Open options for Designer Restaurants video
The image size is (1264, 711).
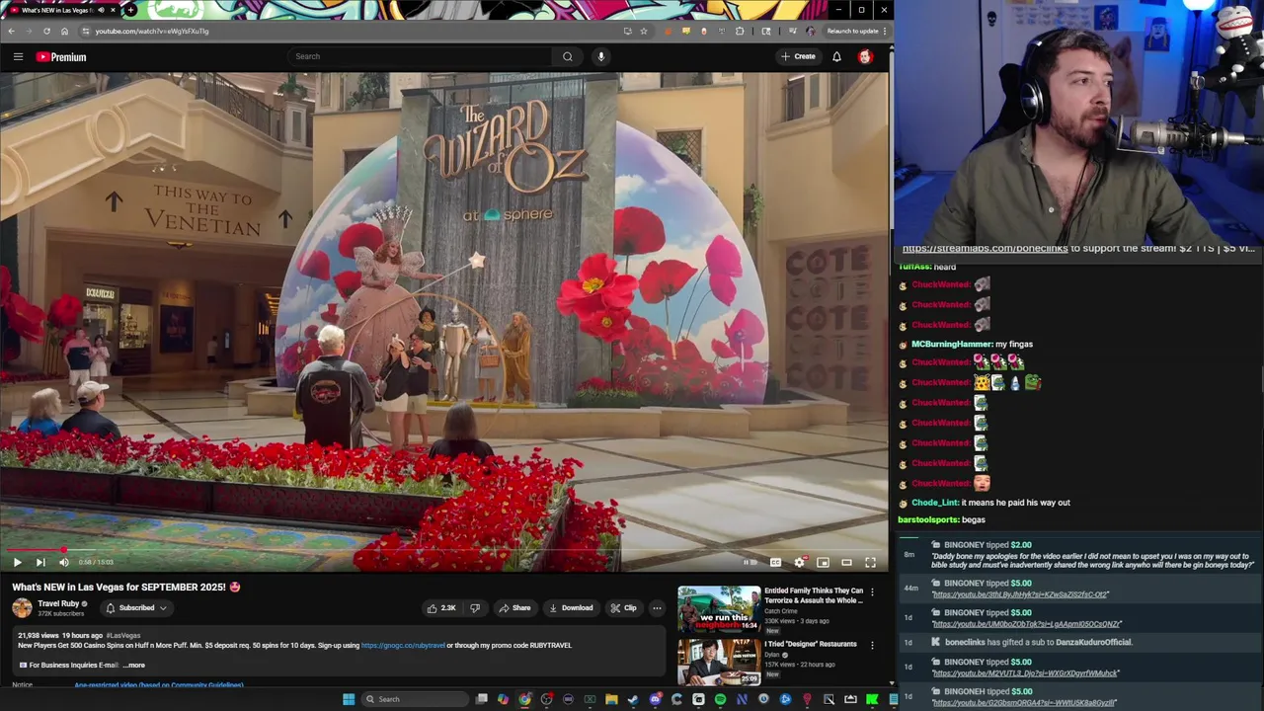(872, 645)
